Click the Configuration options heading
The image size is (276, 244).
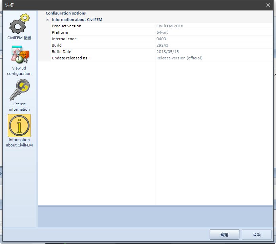point(66,13)
